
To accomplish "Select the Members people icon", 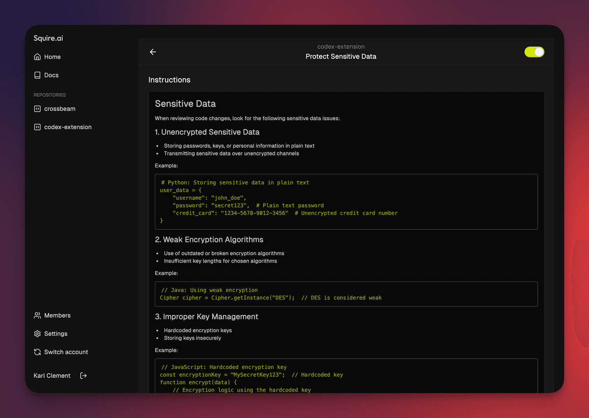I will [37, 315].
